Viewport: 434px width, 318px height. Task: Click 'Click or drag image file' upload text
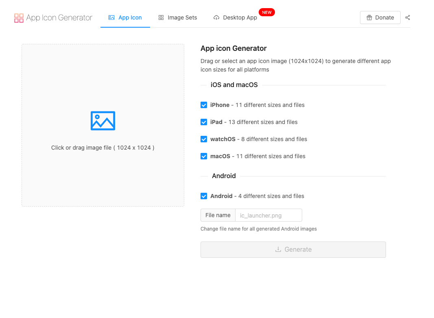tap(103, 148)
